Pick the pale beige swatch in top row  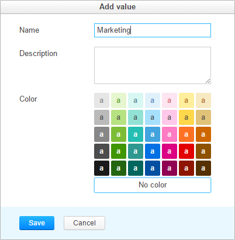pos(203,100)
